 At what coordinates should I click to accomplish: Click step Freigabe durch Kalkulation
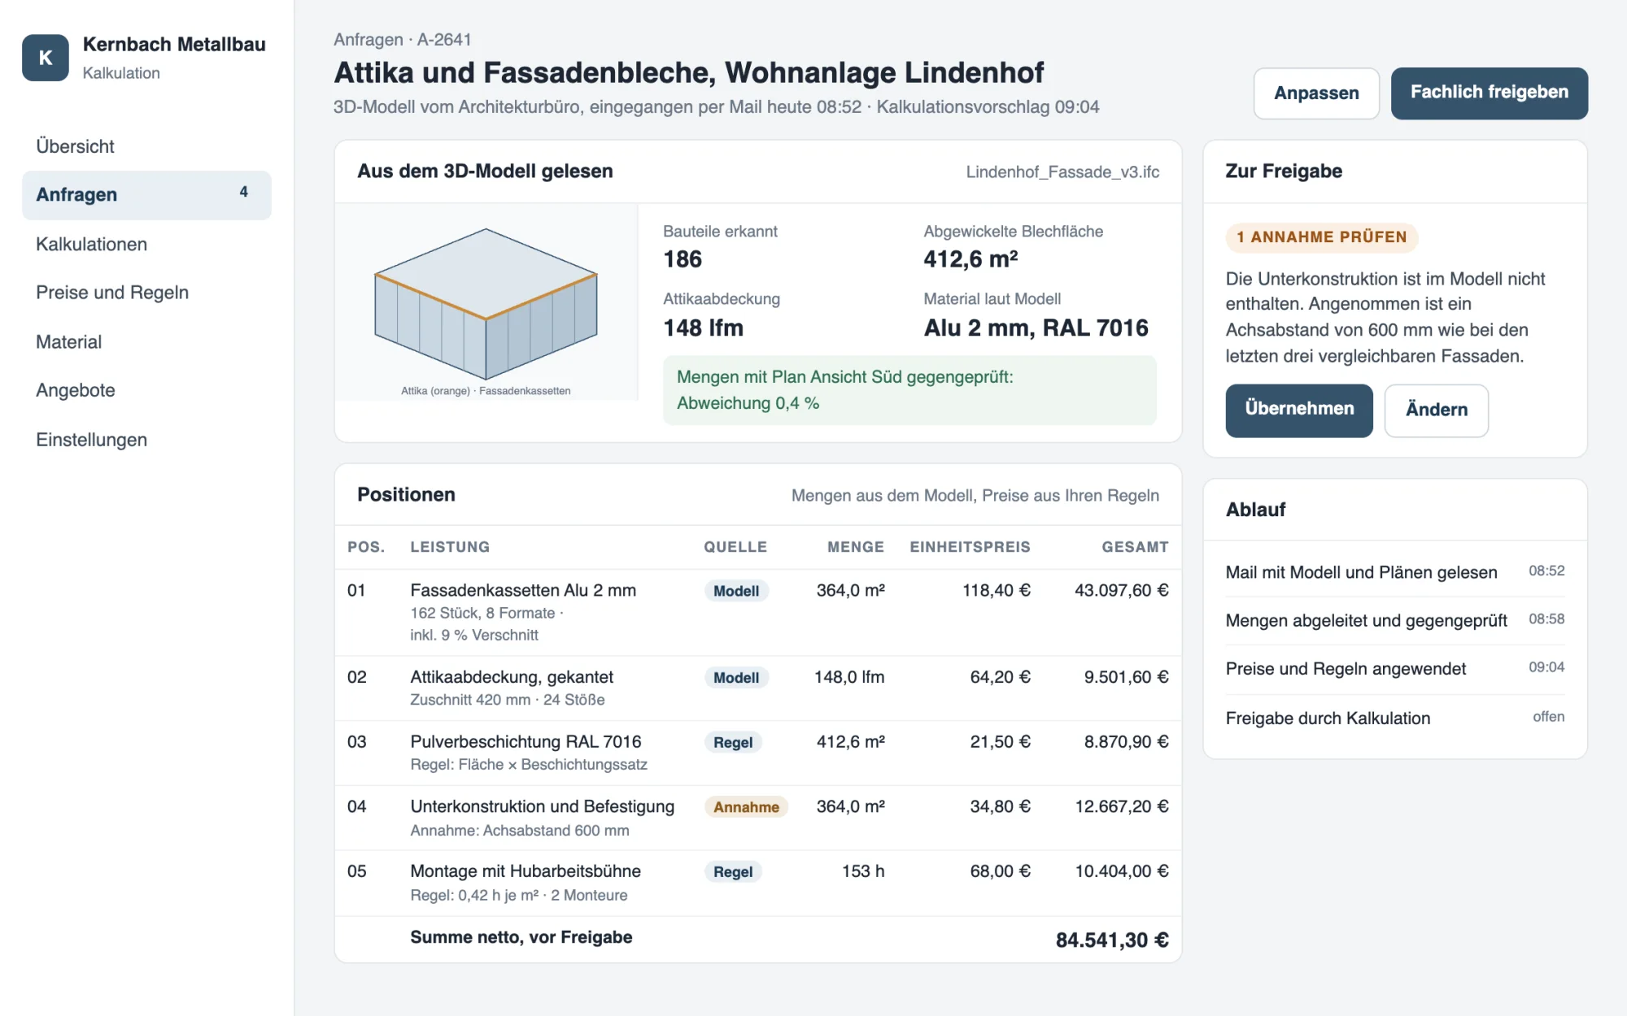tap(1395, 718)
